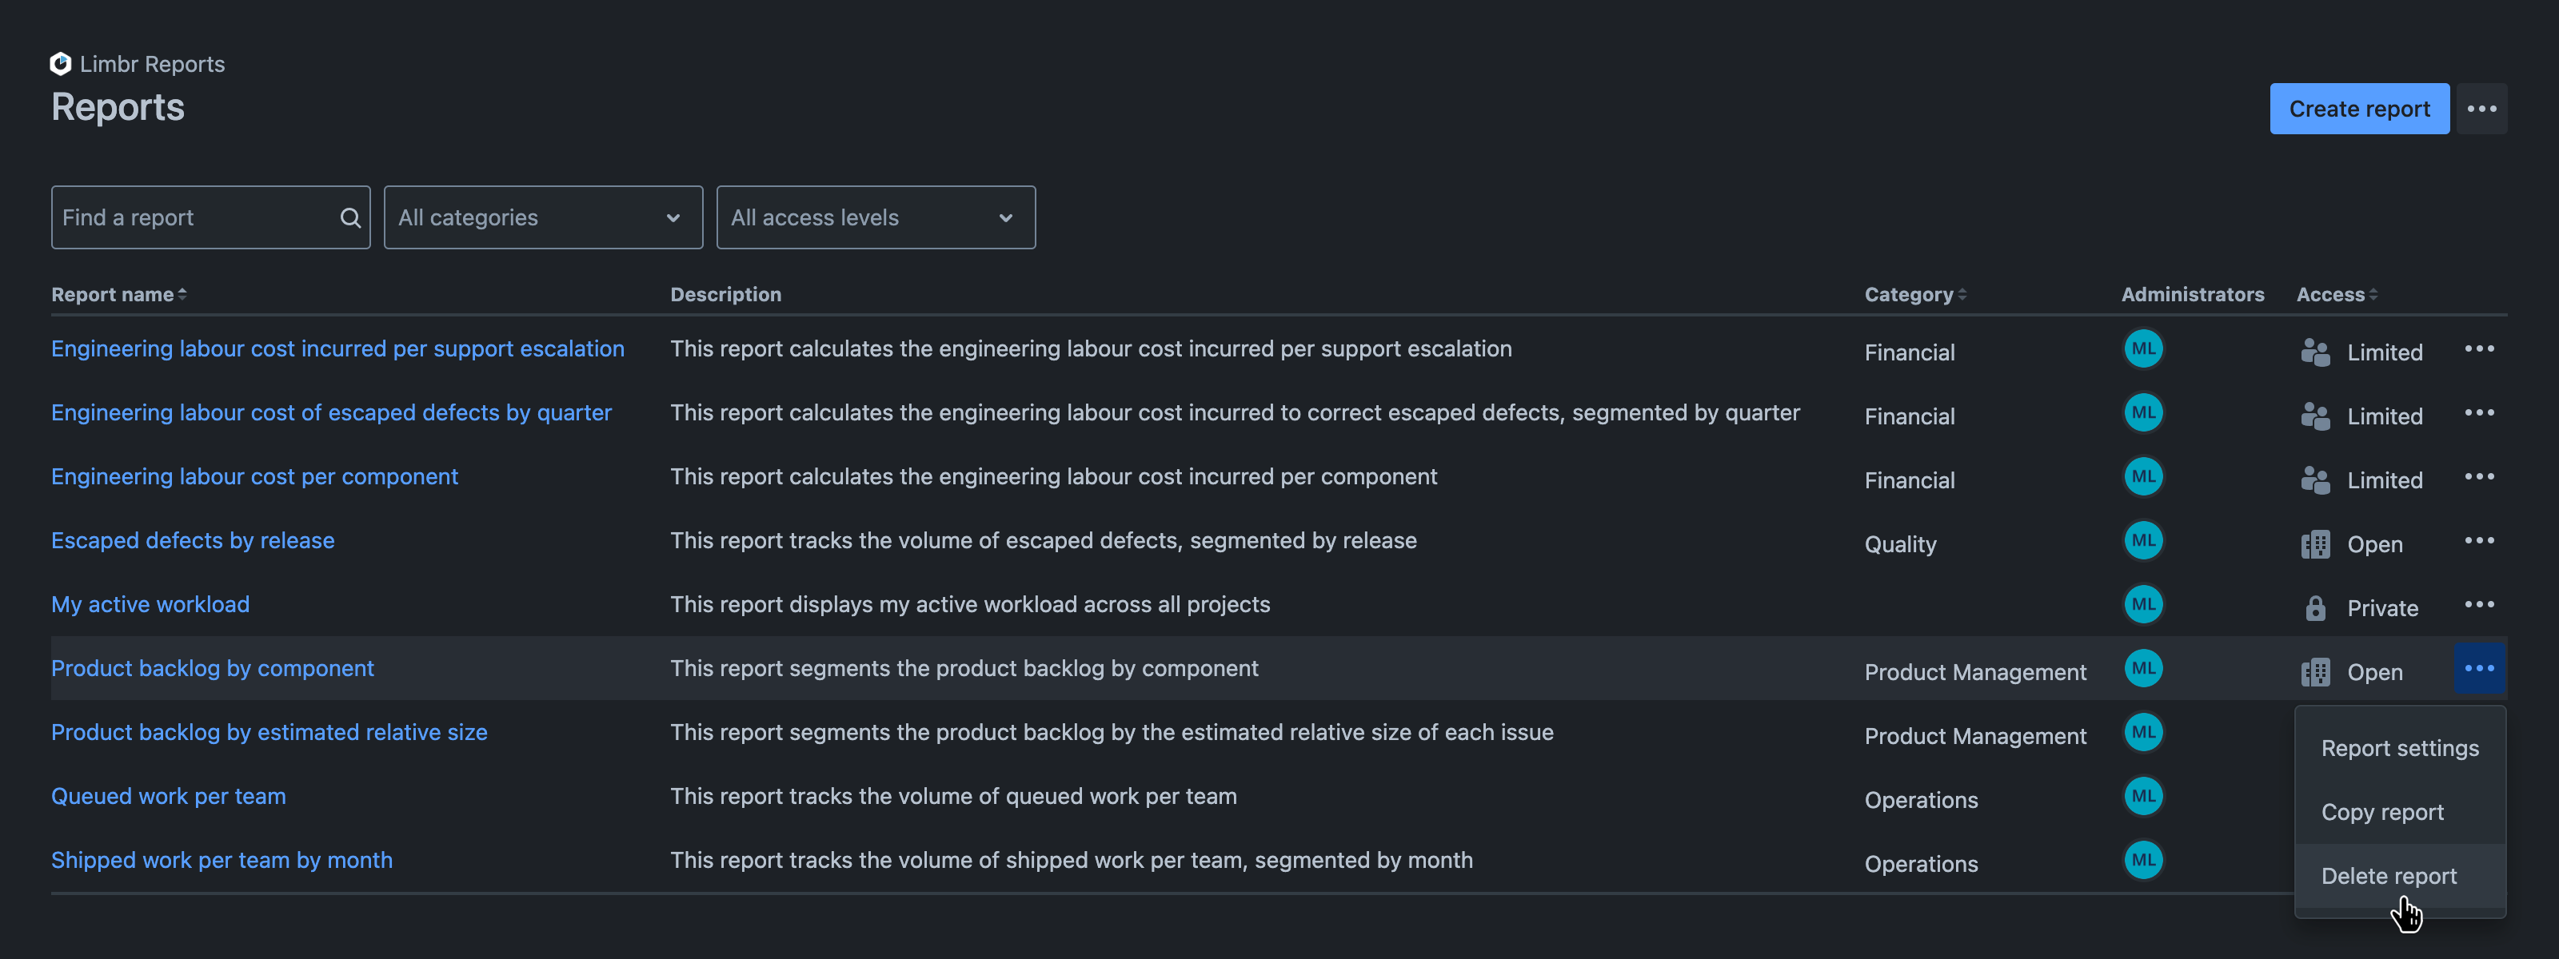
Task: Close actions menu for Product backlog by component
Action: pos(2478,668)
